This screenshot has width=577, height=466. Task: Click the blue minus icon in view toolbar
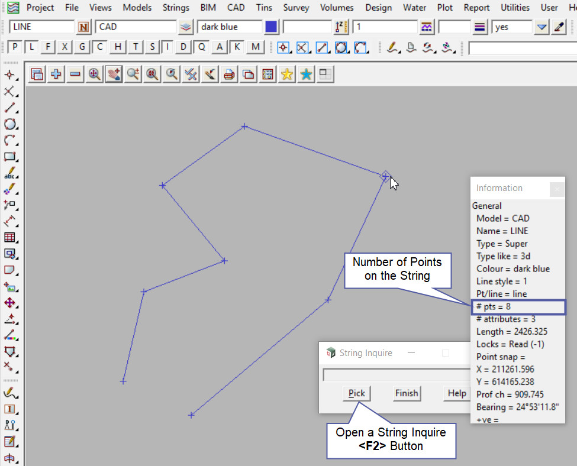(75, 74)
